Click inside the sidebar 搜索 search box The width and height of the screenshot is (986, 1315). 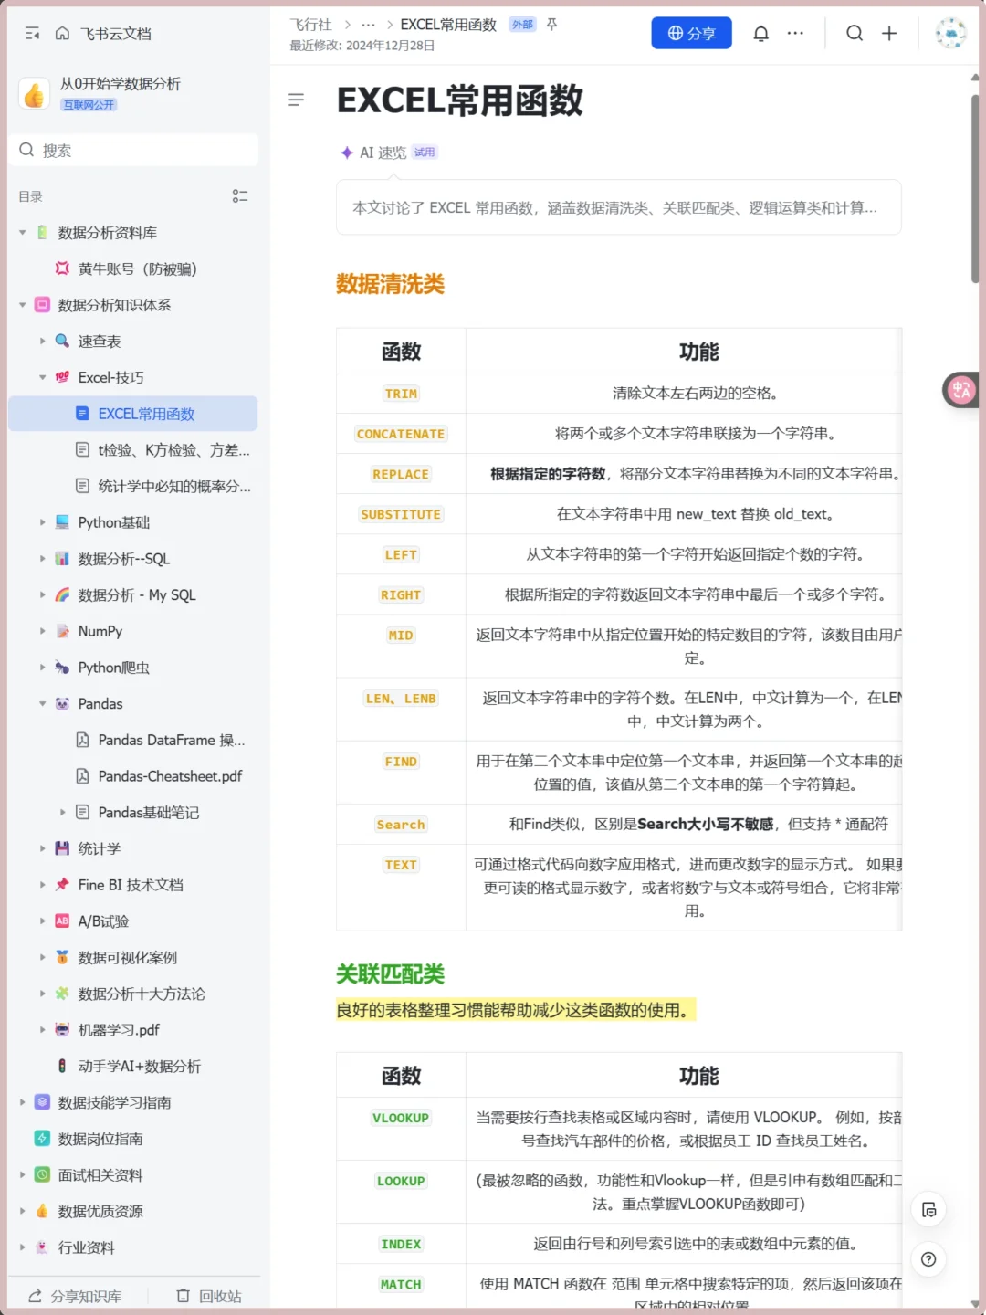[x=134, y=149]
